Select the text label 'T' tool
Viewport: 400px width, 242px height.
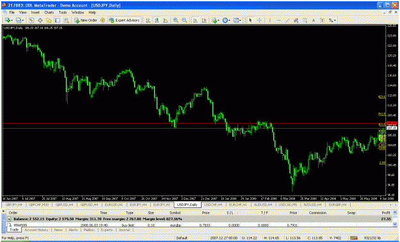coord(322,20)
